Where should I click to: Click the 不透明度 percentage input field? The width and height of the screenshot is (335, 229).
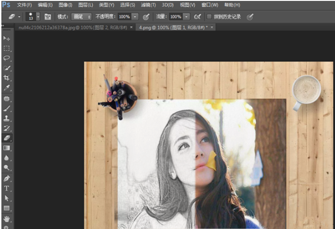coord(124,16)
